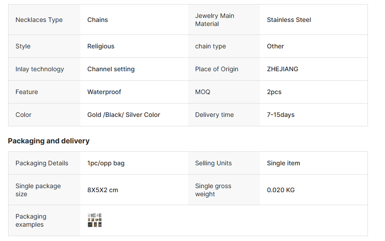Click the Packaging and delivery heading
The image size is (385, 241).
(48, 141)
